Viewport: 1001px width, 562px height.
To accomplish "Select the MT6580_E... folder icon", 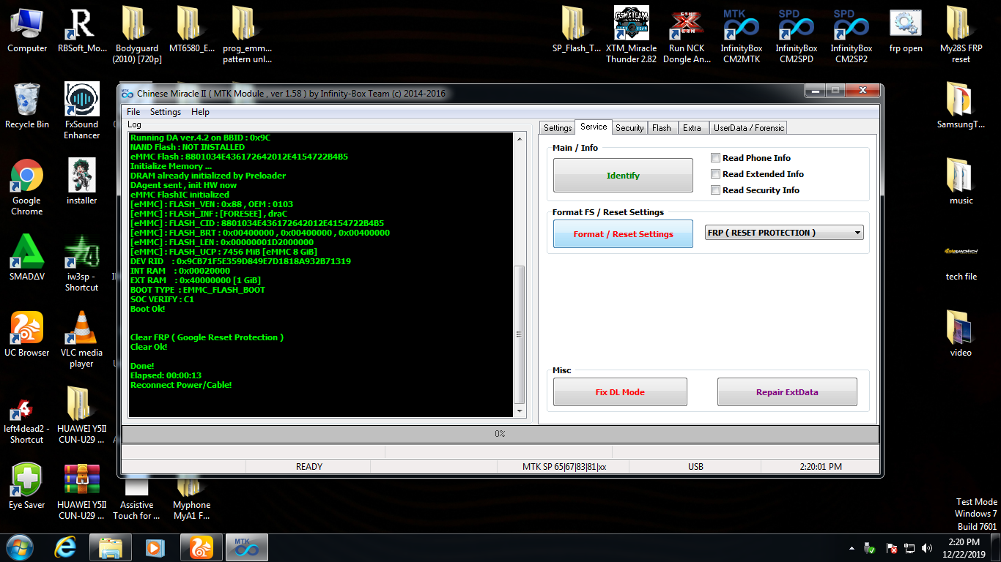I will (x=192, y=31).
